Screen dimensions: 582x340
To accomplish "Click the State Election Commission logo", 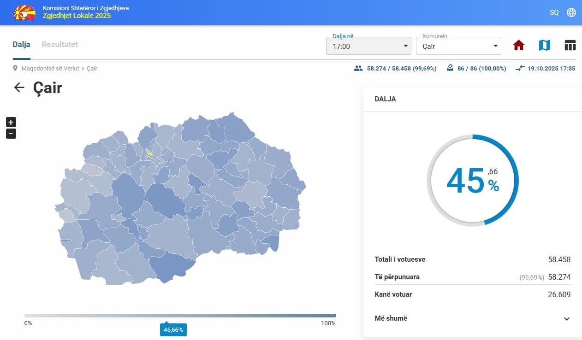I will 25,12.
